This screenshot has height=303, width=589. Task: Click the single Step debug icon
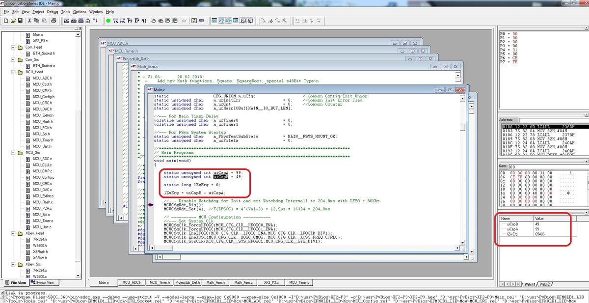[116, 21]
